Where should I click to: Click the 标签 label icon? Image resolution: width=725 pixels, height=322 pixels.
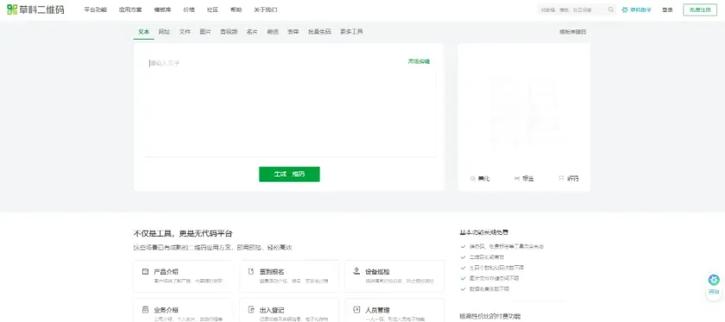tap(517, 178)
